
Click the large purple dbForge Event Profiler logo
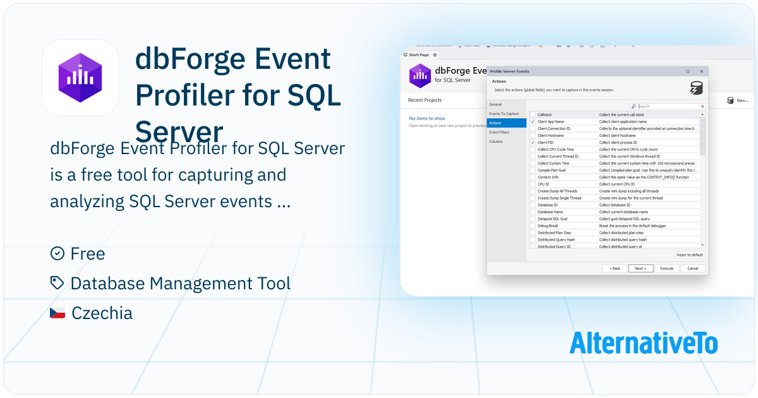click(x=80, y=78)
